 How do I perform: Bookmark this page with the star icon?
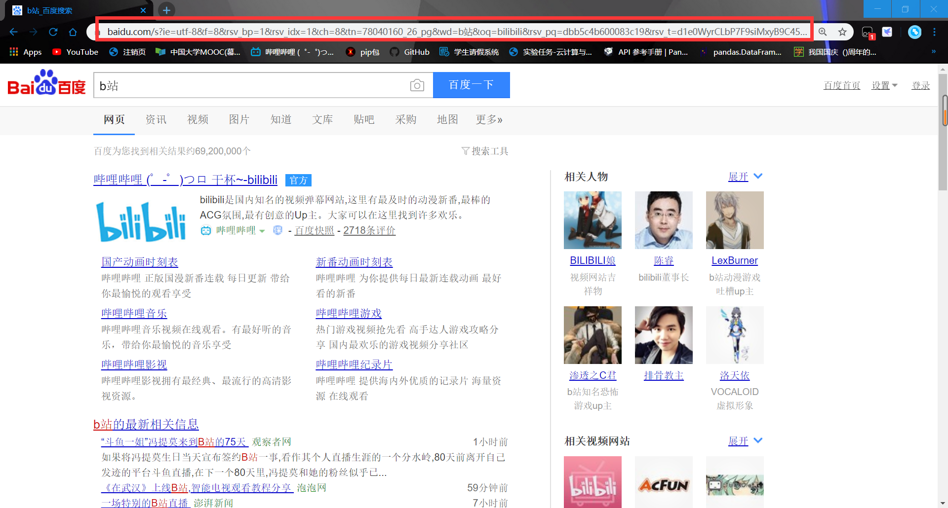(x=842, y=32)
